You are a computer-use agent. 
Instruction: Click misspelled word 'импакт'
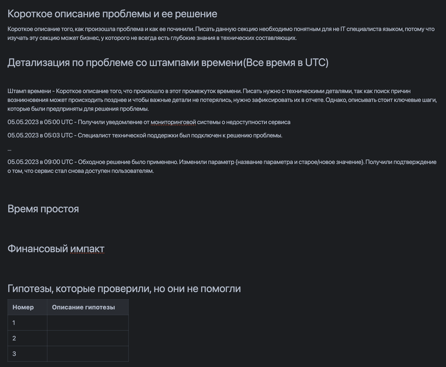87,249
